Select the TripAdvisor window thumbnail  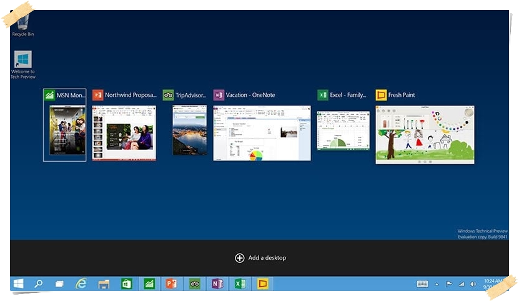pos(190,130)
